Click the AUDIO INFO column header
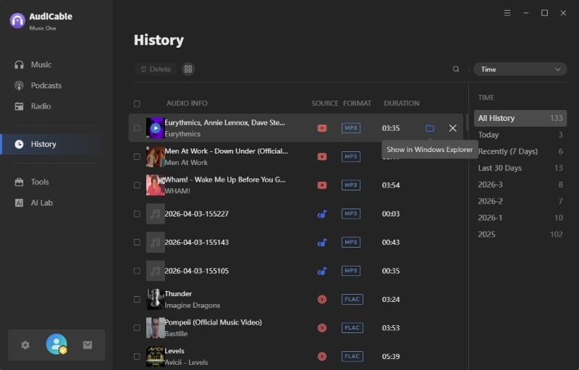 click(187, 104)
